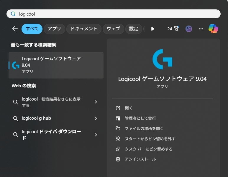This screenshot has height=177, width=228.
Task: Open the A2 user profile avatar
Action: coord(188,29)
